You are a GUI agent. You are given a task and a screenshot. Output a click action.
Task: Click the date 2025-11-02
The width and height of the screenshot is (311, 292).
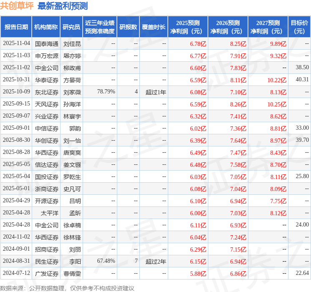click(x=16, y=68)
